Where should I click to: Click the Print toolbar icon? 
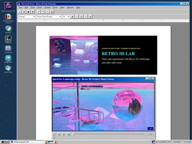[x=33, y=12]
